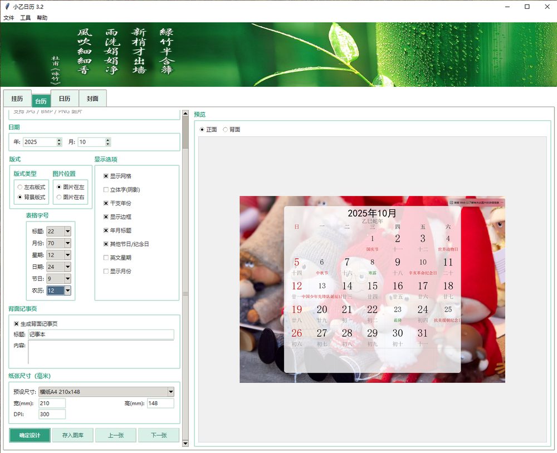
Task: Go to previous image with 上一张
Action: tap(116, 435)
